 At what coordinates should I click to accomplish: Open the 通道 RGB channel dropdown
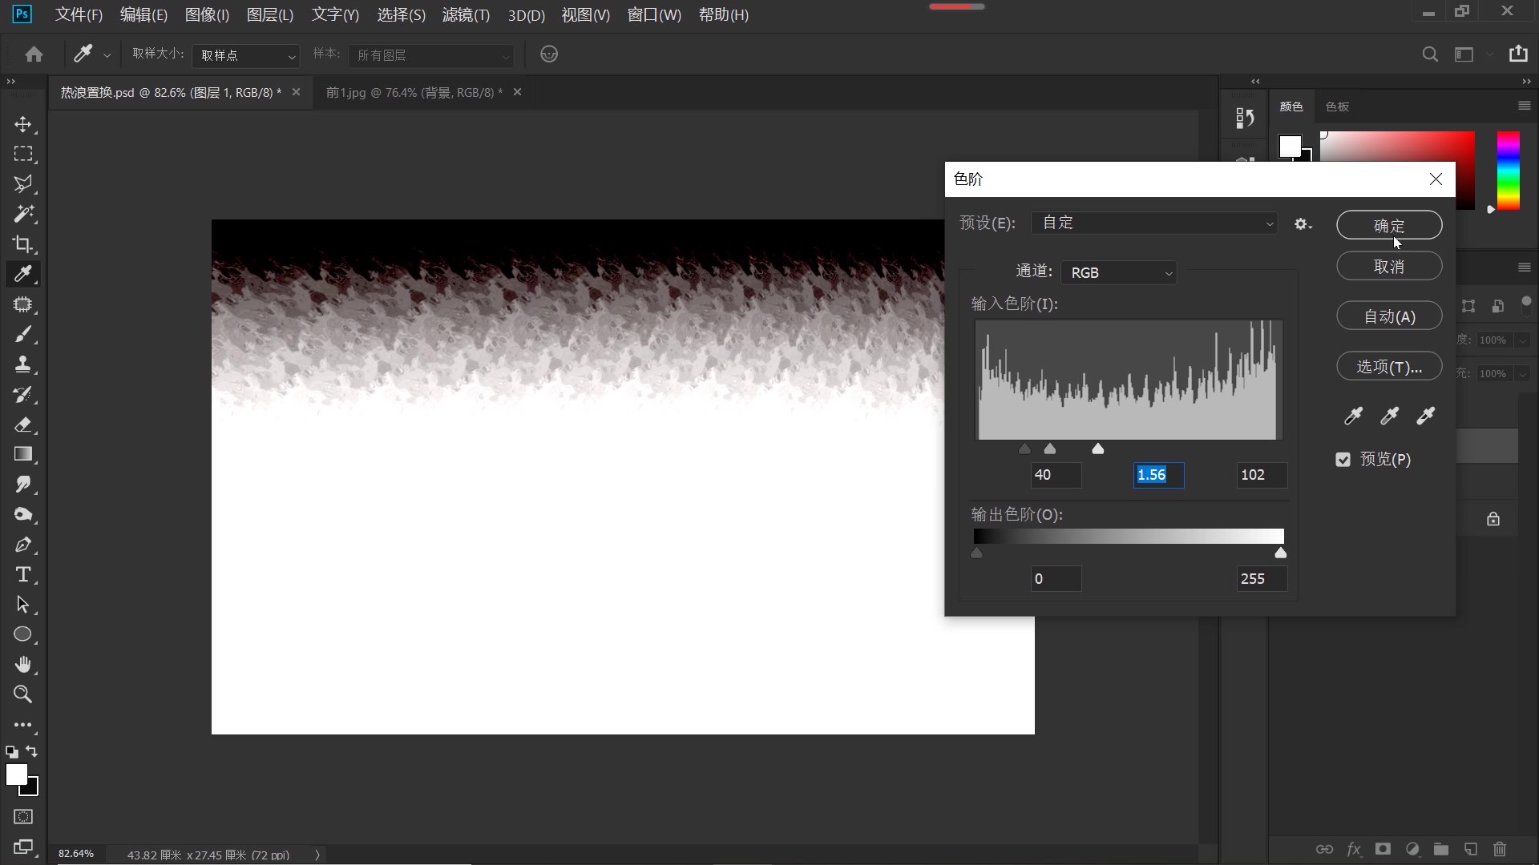(1118, 273)
